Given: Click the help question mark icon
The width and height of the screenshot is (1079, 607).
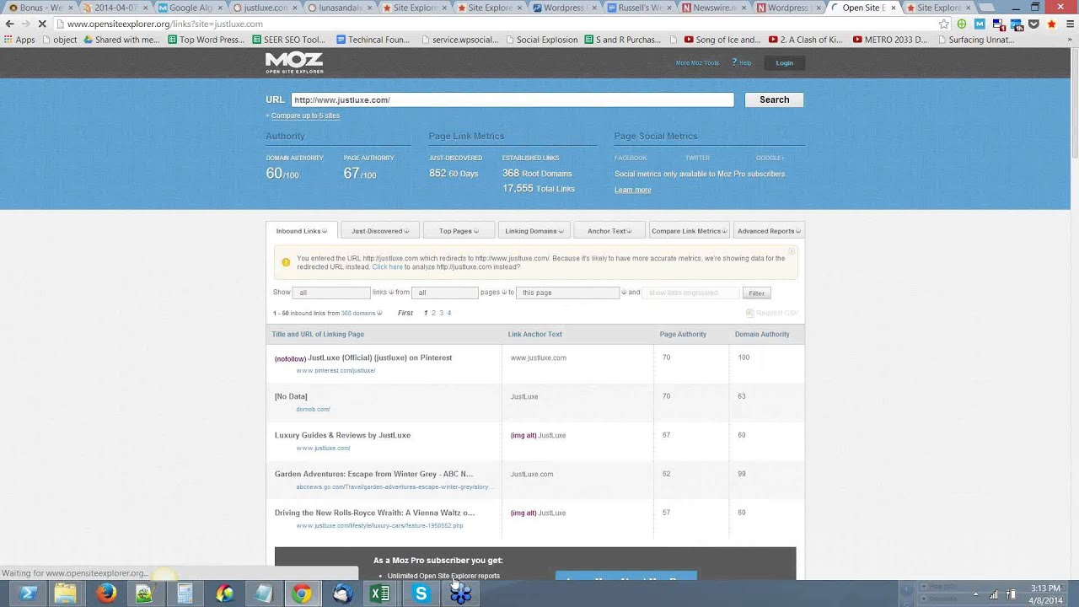Looking at the screenshot, I should 734,62.
